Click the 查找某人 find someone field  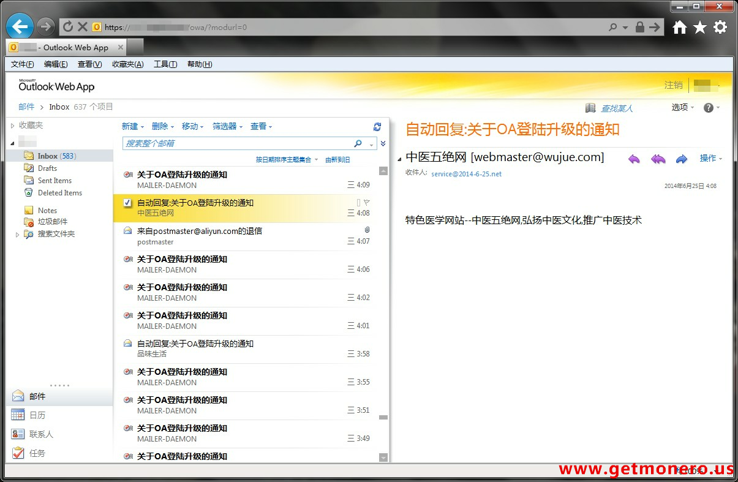pyautogui.click(x=617, y=108)
